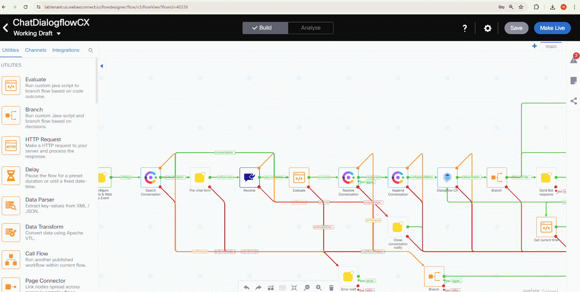Click the Save button

pos(516,28)
